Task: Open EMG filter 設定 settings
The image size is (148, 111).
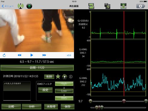Action: [45, 90]
